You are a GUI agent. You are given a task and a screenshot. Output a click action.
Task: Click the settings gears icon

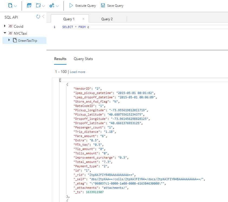[52, 5]
